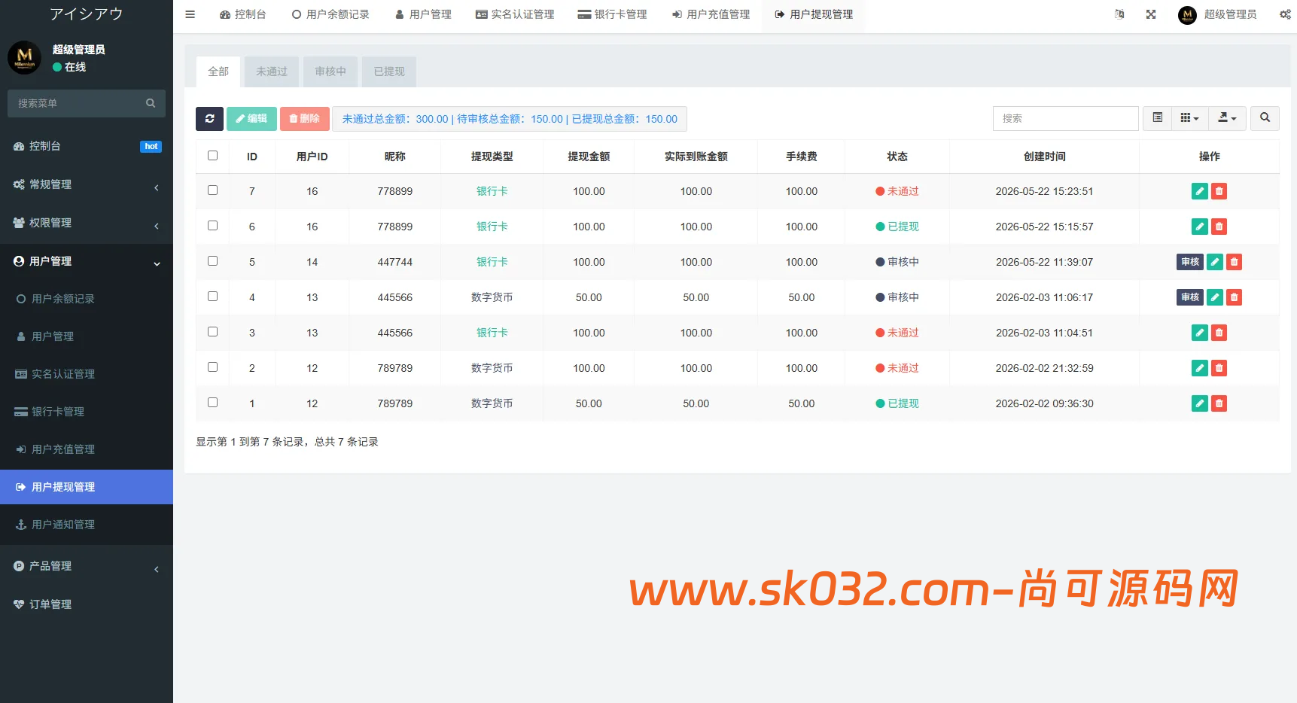Switch to the 用户余额记录 top tab
Screen dimensions: 1297x703
point(330,14)
